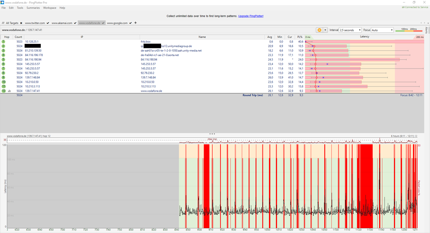The width and height of the screenshot is (430, 233).
Task: Select hop 10 green circle
Action: (3, 82)
